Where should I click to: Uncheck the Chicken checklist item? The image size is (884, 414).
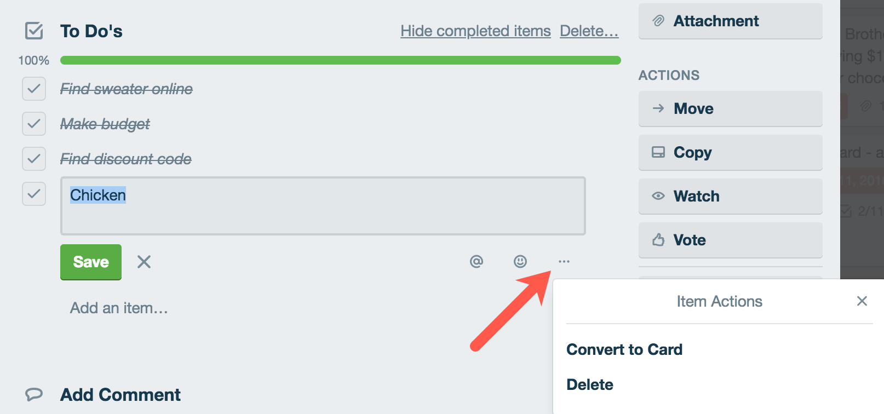click(33, 194)
